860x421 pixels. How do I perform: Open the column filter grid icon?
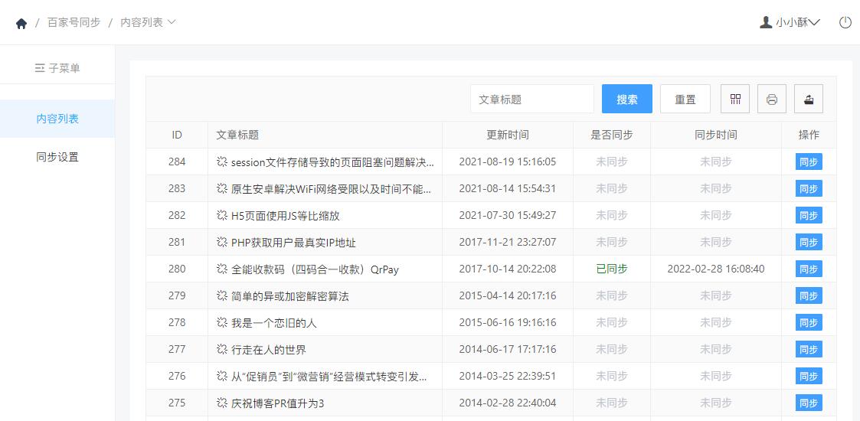pyautogui.click(x=735, y=100)
